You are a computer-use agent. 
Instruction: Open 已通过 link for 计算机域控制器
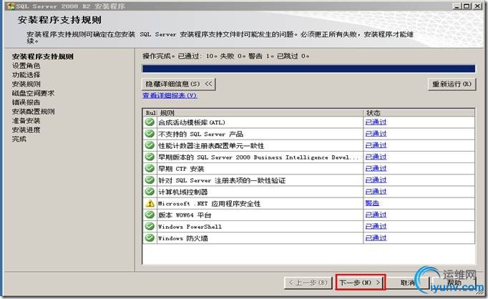[x=376, y=192]
